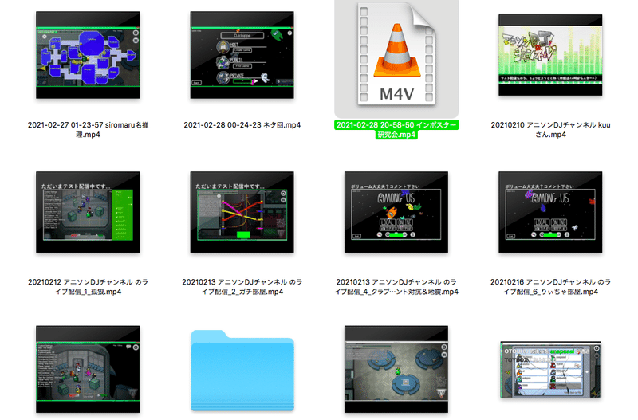Click filename ending 'ライブ配信_2_ガチ部屋.mp4'
This screenshot has height=420, width=638.
(x=242, y=287)
